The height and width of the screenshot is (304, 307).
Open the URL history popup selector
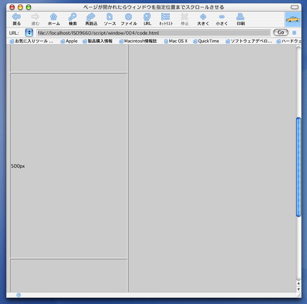[x=29, y=33]
